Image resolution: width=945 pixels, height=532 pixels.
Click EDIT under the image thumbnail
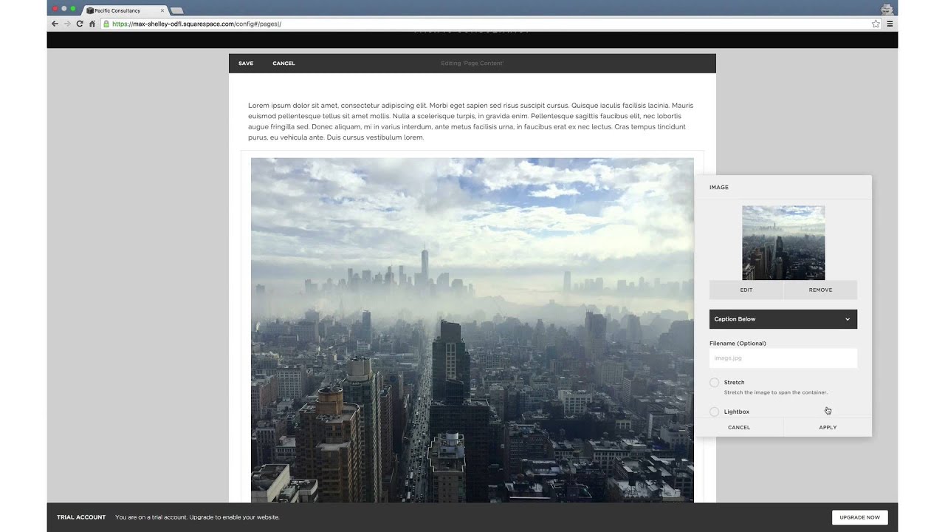(x=746, y=290)
